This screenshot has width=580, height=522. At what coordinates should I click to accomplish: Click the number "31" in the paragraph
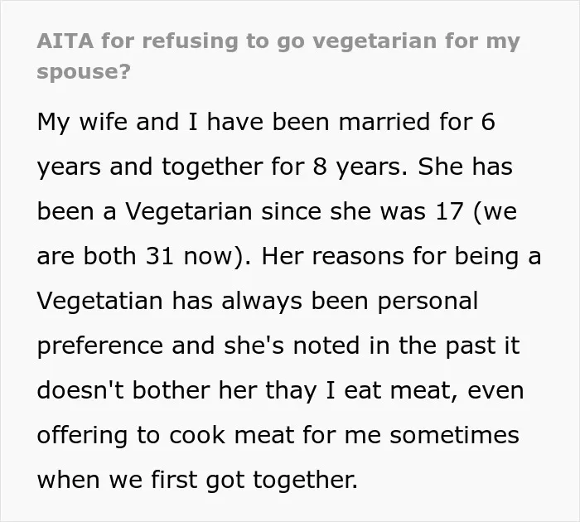[x=160, y=256]
